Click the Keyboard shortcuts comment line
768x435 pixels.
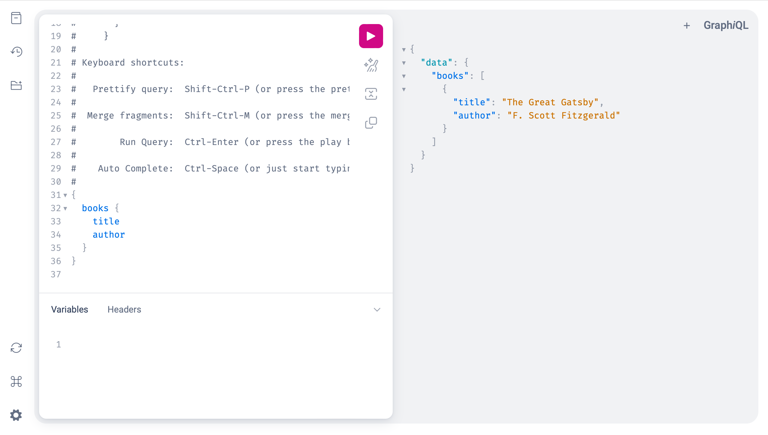[127, 63]
